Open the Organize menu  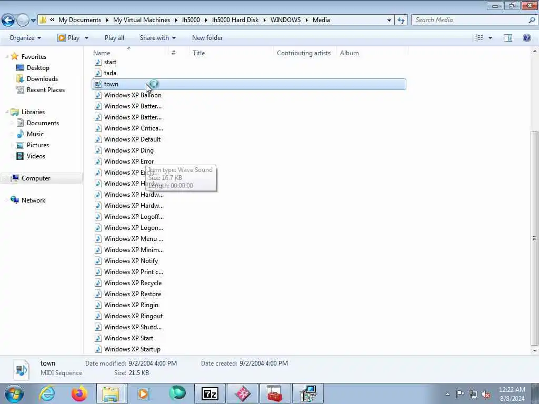tap(25, 38)
